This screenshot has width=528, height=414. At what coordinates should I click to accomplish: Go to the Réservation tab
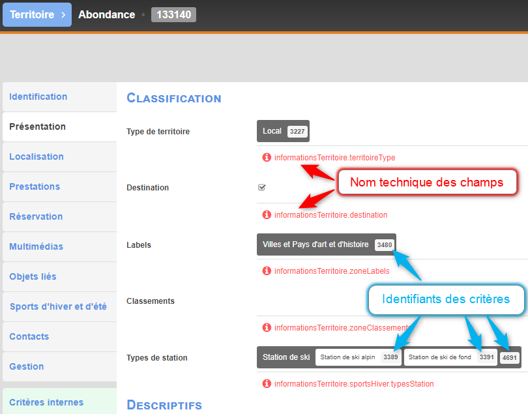[59, 216]
